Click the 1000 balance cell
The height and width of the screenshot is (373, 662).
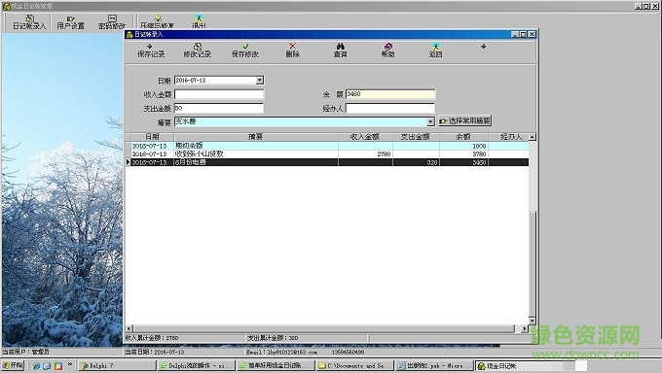[x=463, y=146]
